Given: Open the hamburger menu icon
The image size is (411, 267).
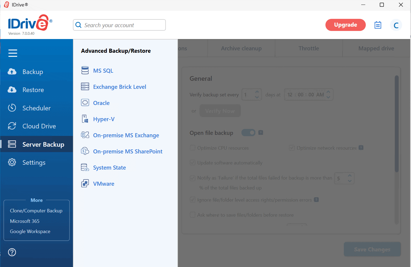Looking at the screenshot, I should click(13, 53).
